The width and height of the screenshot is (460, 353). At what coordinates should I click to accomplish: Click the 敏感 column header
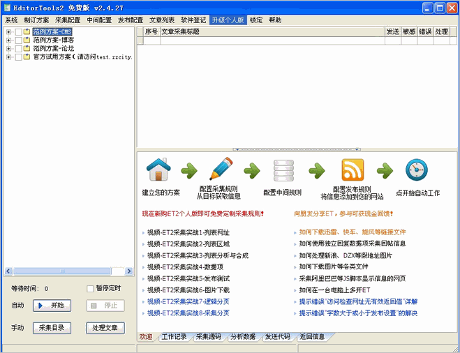coord(409,31)
